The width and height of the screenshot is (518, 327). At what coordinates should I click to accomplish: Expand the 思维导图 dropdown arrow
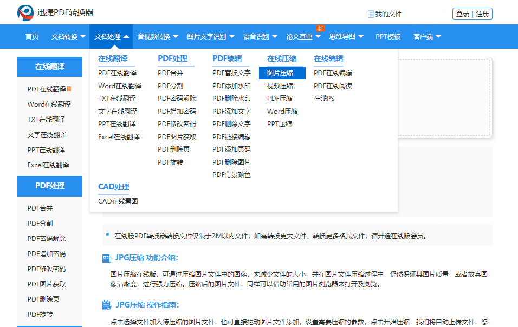pos(361,36)
